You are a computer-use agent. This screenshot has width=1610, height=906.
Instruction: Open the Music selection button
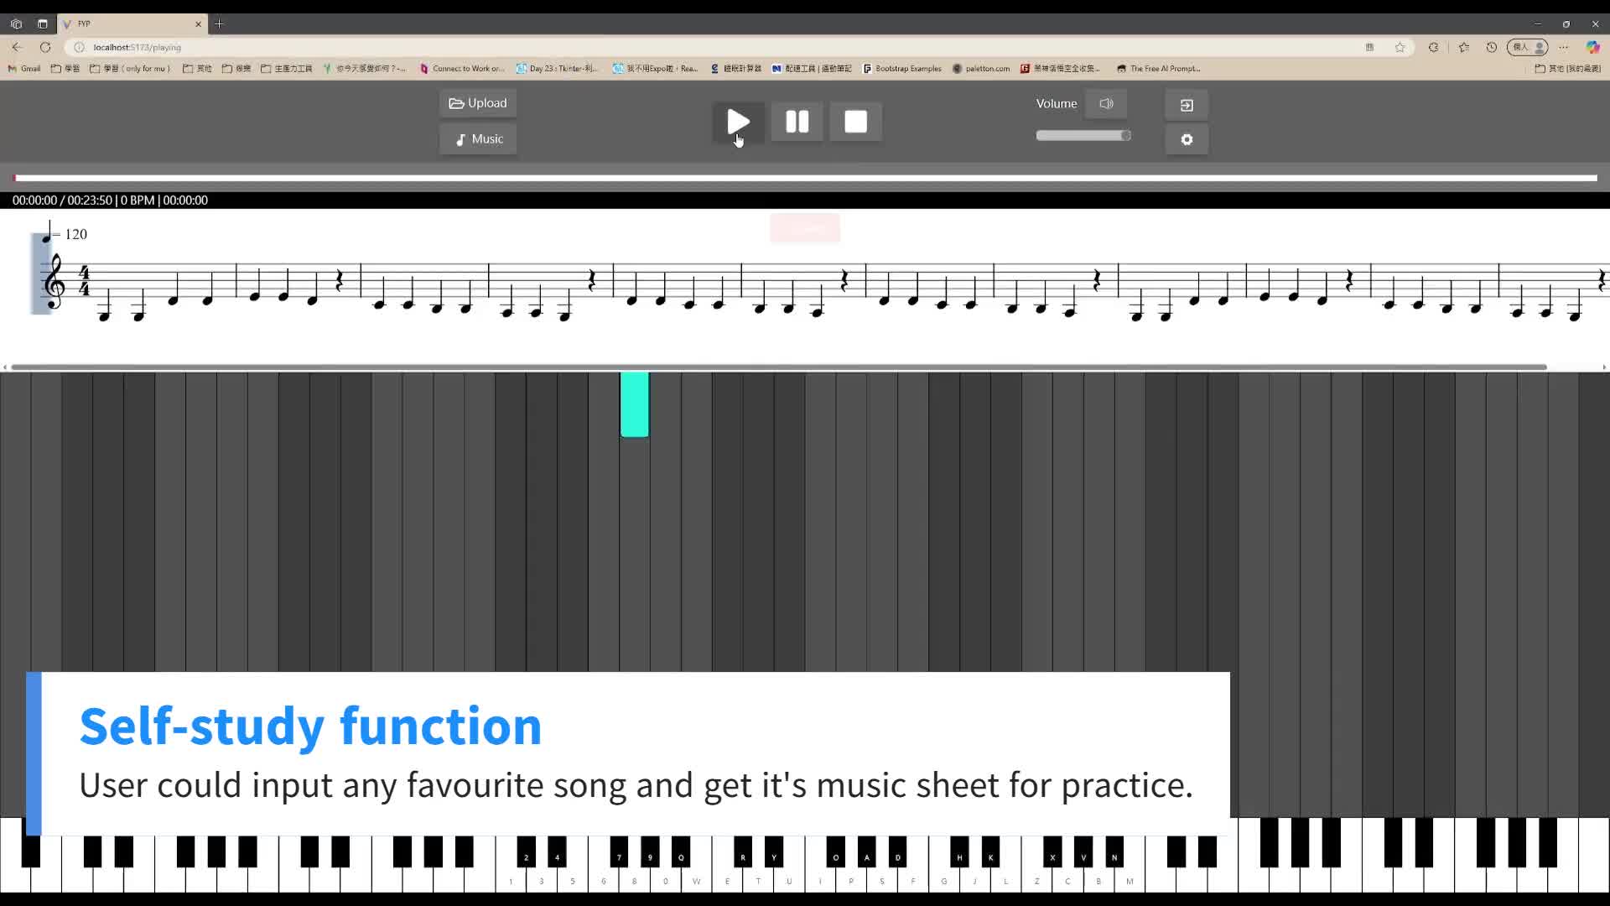(x=478, y=139)
